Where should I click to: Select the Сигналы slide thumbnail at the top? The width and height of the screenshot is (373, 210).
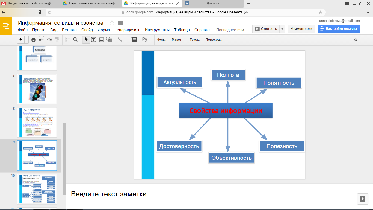(x=37, y=58)
